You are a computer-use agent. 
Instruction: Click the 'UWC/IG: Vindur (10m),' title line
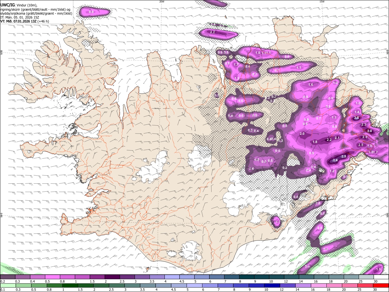coord(19,5)
